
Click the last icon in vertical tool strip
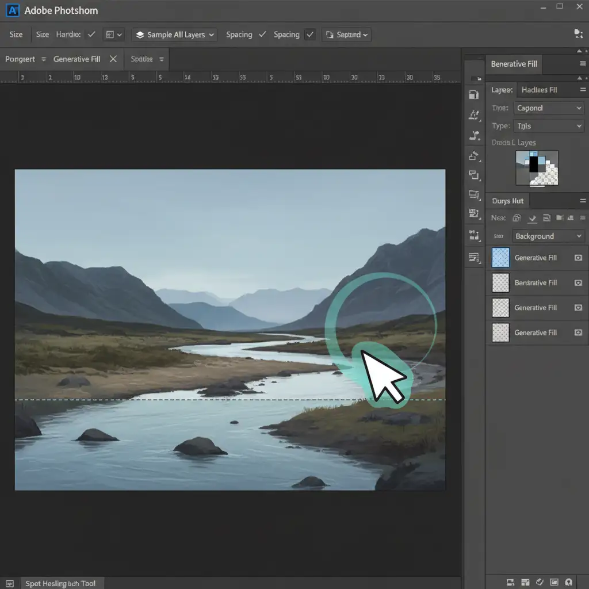[474, 257]
